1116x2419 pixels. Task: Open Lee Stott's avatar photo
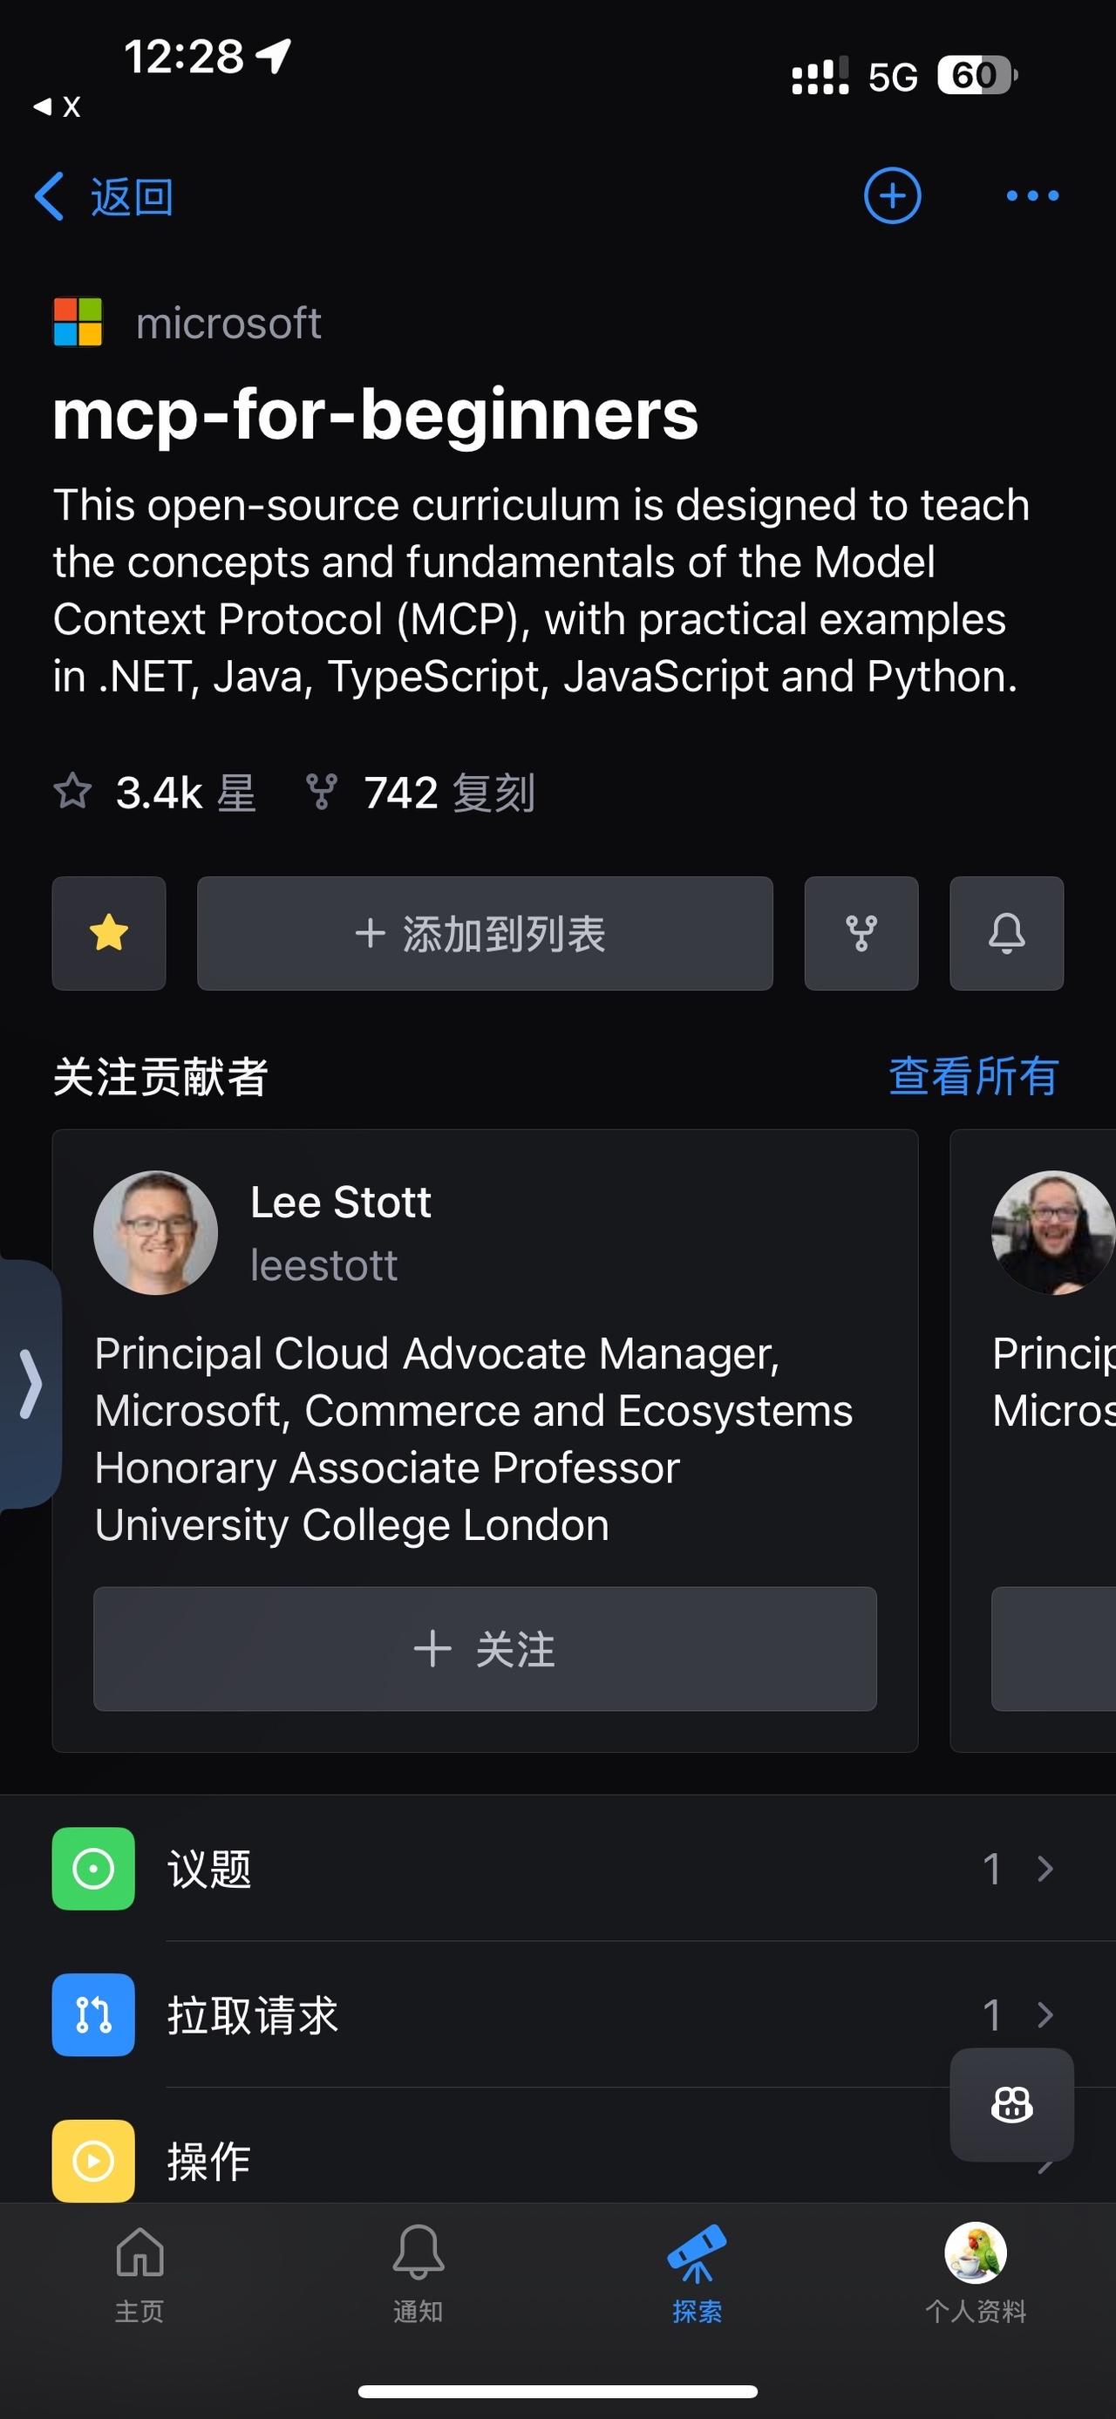pos(156,1232)
